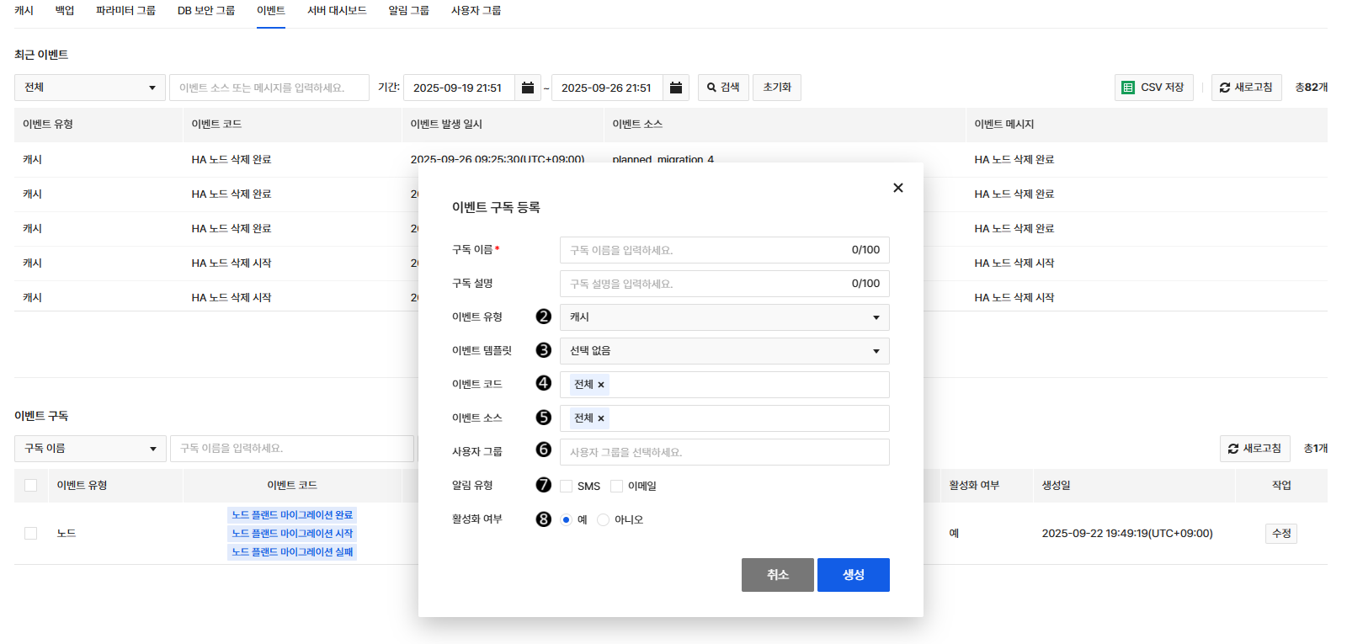Cancel the dialog with 취소 button
1352x644 pixels.
[x=777, y=575]
